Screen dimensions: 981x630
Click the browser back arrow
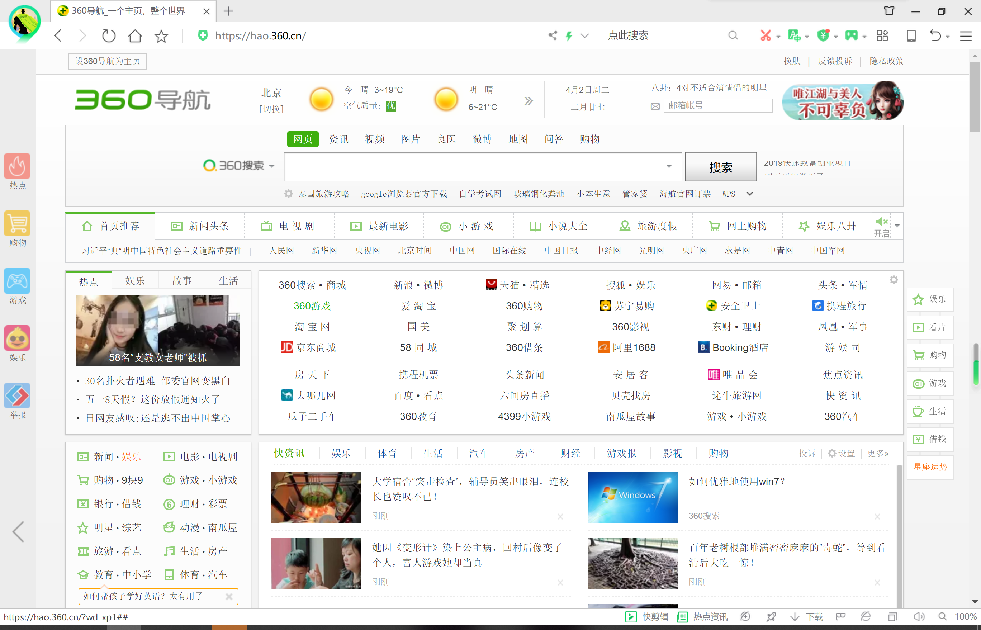click(58, 36)
